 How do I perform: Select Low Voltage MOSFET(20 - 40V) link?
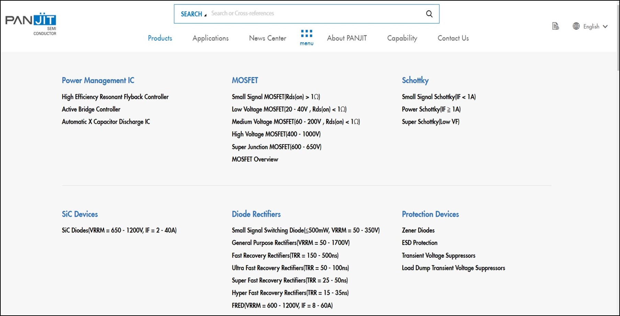pos(289,109)
